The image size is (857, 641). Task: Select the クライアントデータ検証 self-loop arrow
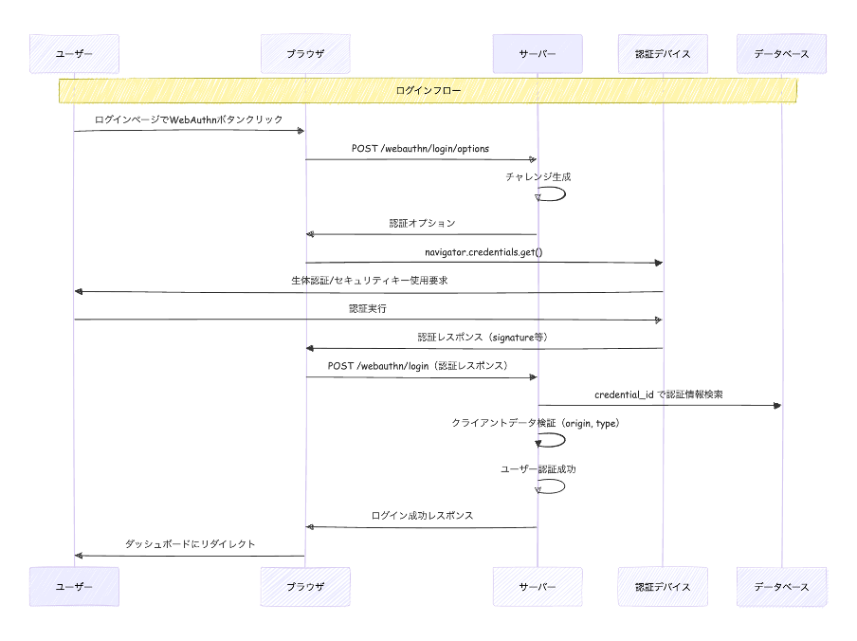pyautogui.click(x=553, y=440)
